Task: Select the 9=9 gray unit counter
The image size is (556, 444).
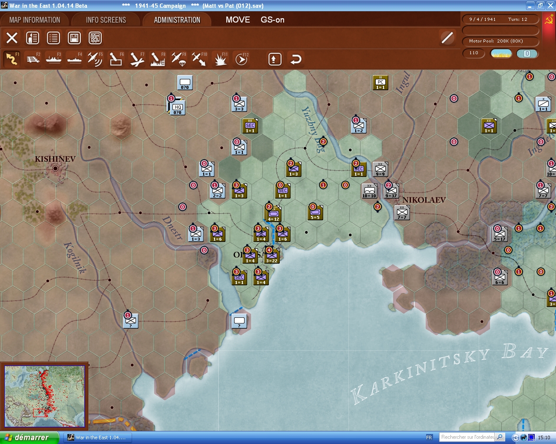Action: click(x=380, y=169)
